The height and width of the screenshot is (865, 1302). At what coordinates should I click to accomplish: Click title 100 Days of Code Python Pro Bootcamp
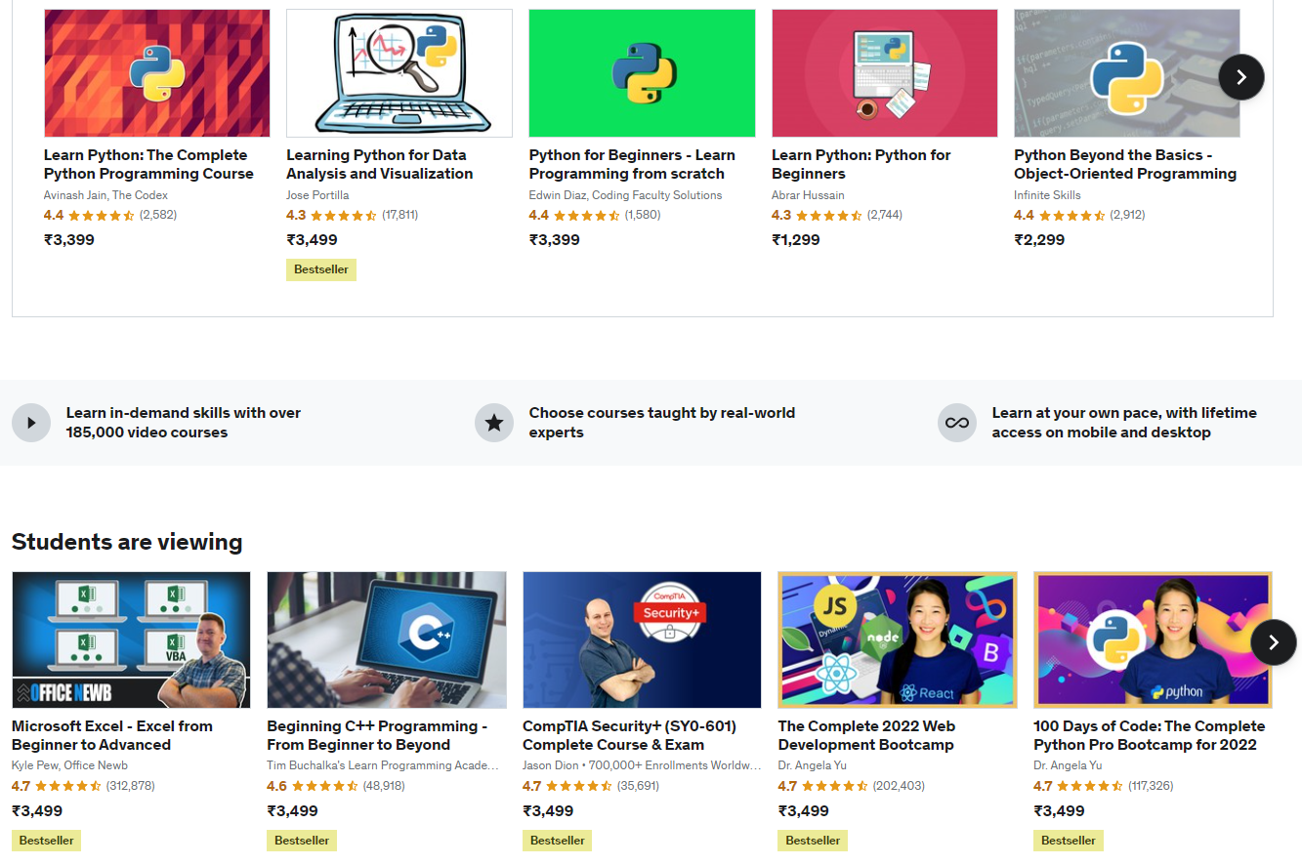[1150, 735]
